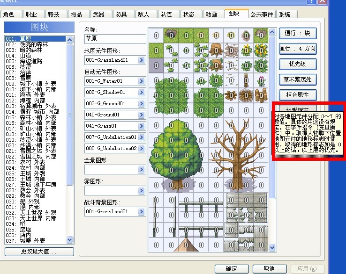Select the 柜台属性 button

click(298, 95)
